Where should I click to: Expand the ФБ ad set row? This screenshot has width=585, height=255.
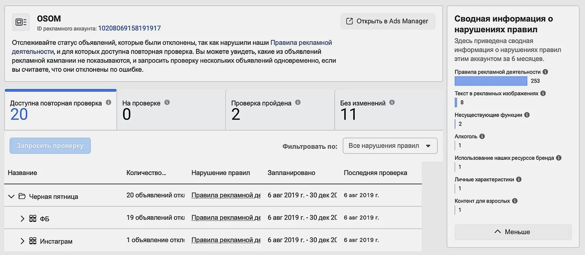tap(22, 219)
